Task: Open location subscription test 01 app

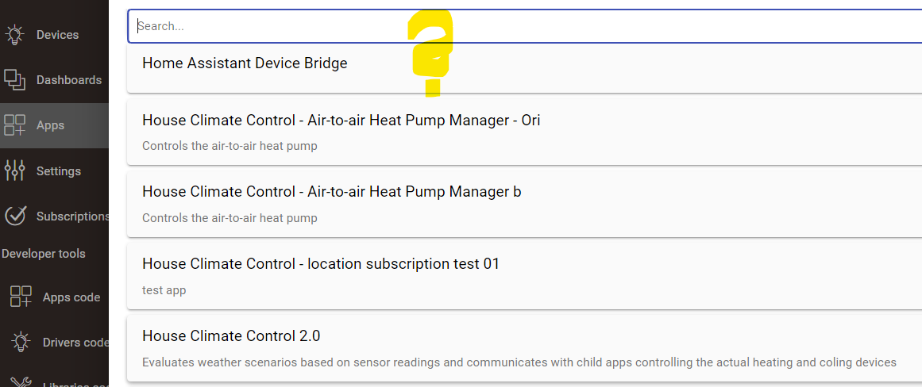Action: 321,264
